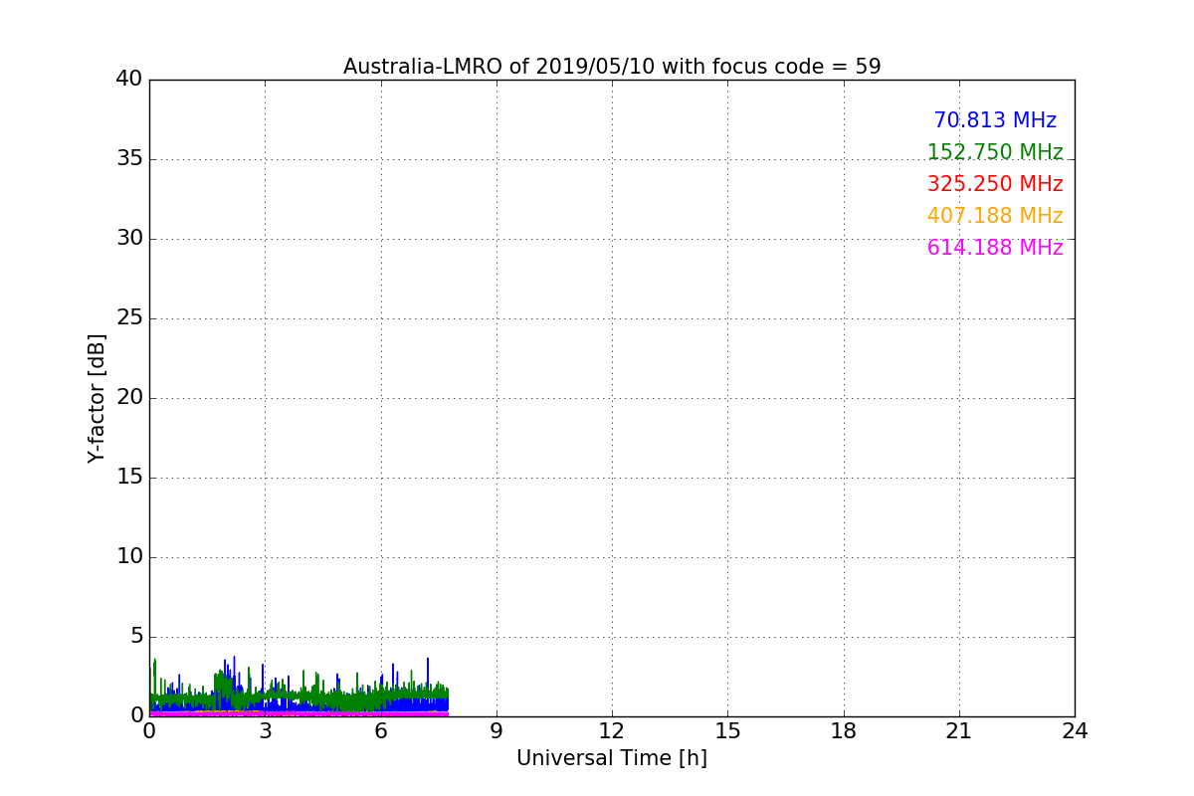
Task: Click the y-axis tick value 20
Action: pos(129,397)
